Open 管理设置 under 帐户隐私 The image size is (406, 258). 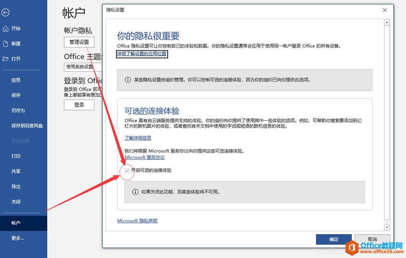[79, 42]
